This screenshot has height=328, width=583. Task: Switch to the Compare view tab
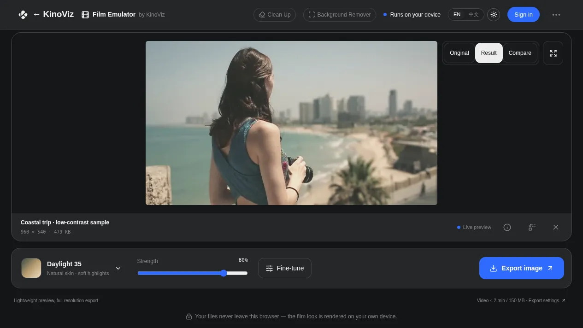coord(520,53)
